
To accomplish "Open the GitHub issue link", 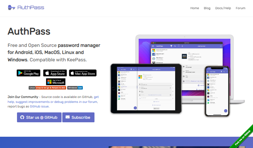I will [x=39, y=106].
